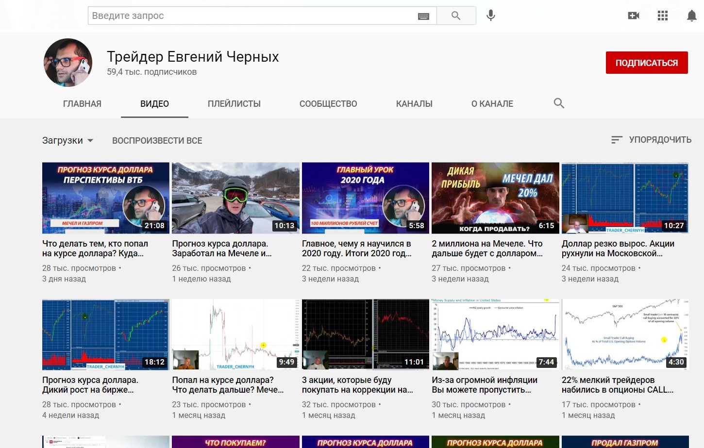Open the YouTube apps grid icon
The height and width of the screenshot is (448, 704).
(663, 16)
